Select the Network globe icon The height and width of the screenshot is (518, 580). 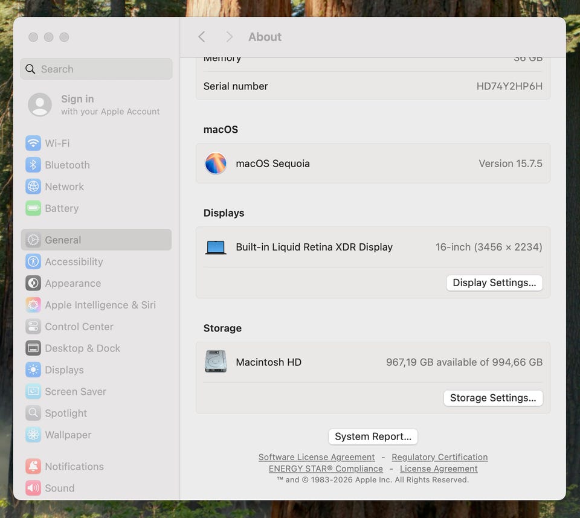(x=33, y=187)
